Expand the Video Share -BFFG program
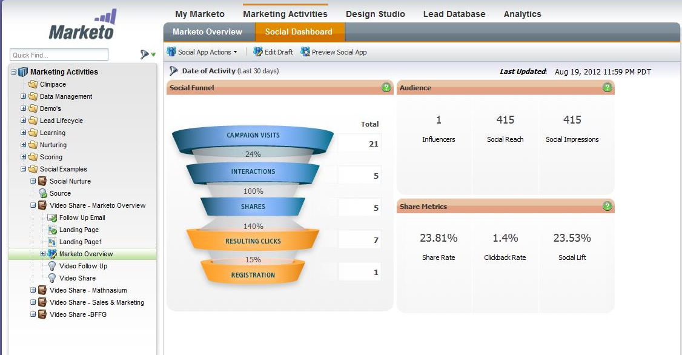682x355 pixels. (x=33, y=314)
